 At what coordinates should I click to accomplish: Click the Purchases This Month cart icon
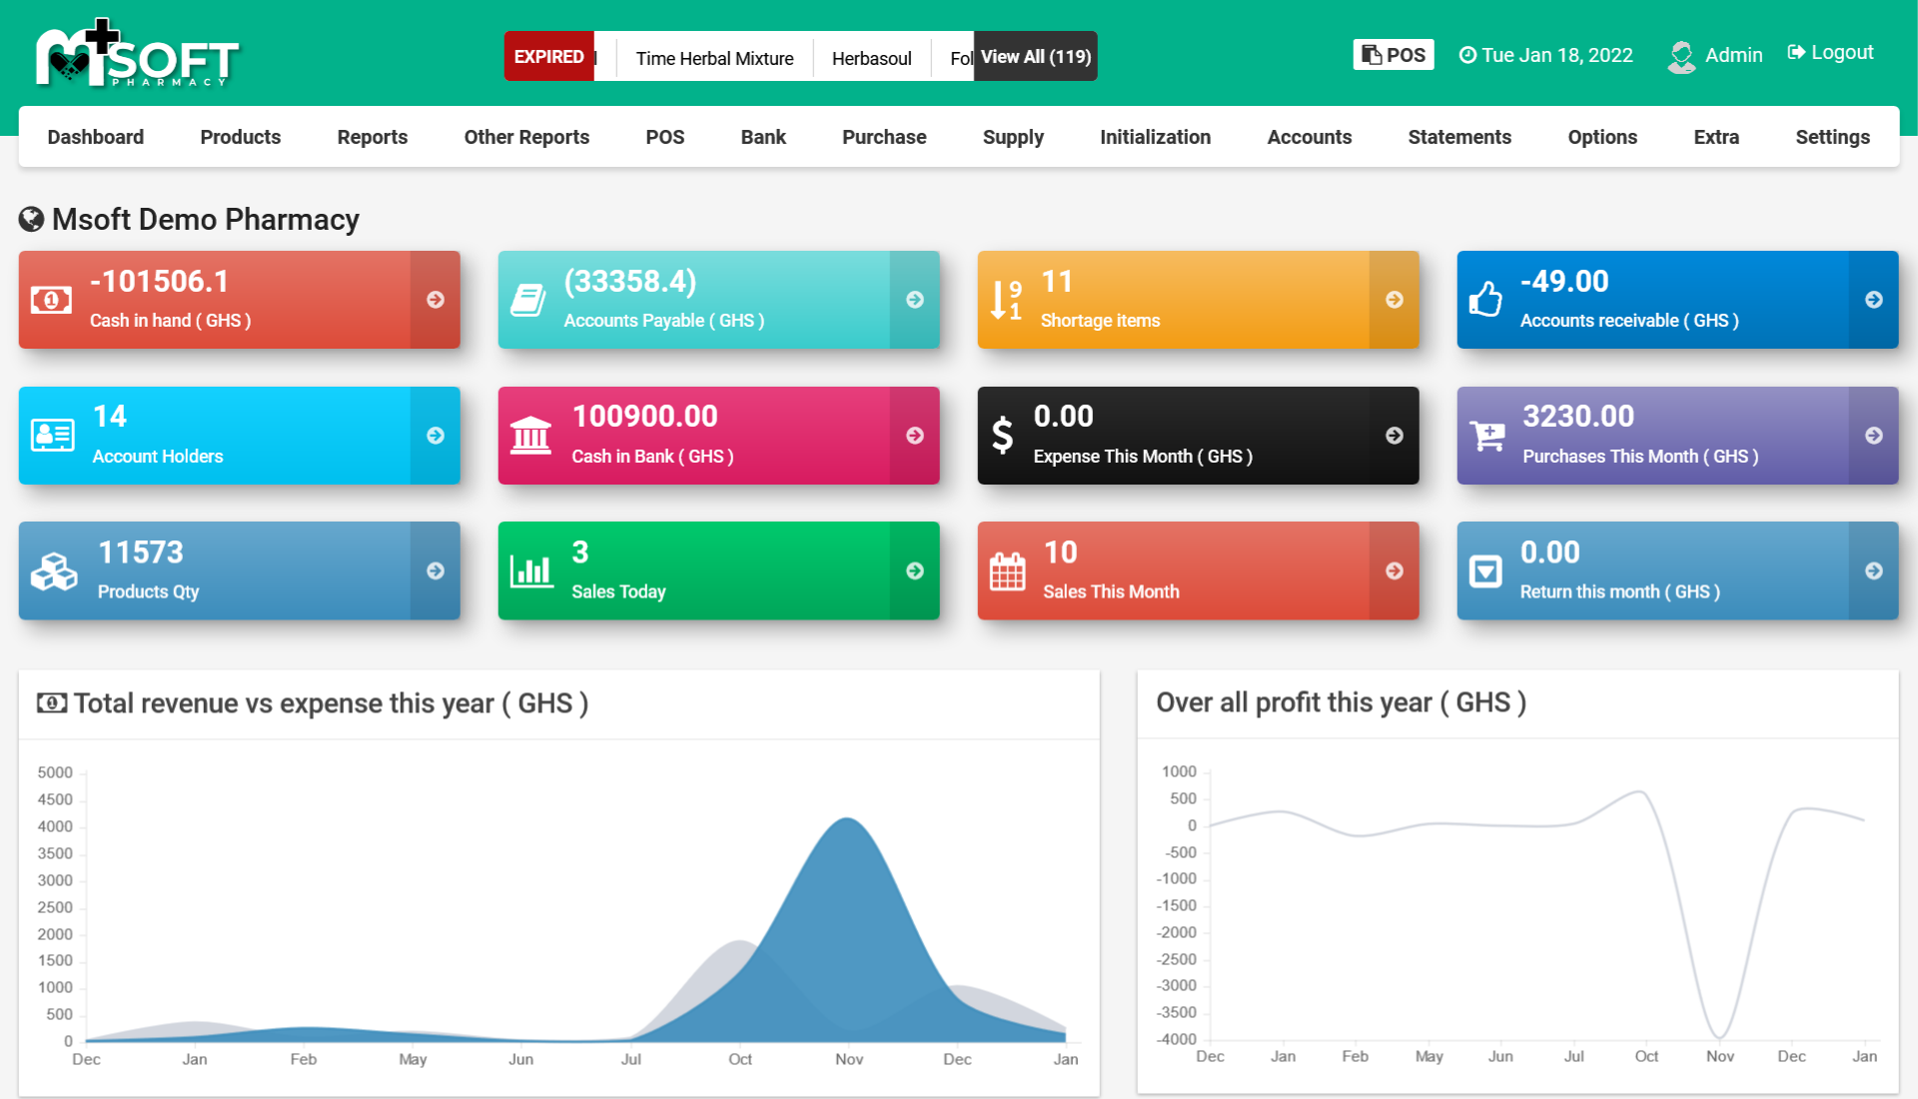coord(1487,436)
